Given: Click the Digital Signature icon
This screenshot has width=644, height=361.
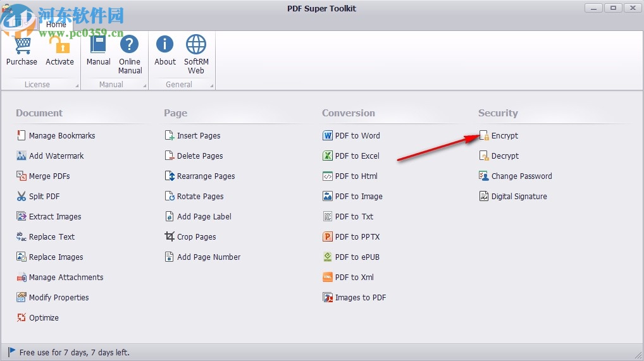Looking at the screenshot, I should click(x=484, y=197).
